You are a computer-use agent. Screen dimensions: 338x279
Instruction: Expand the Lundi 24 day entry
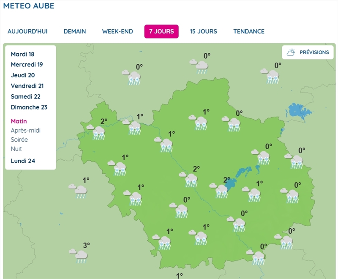(x=23, y=161)
